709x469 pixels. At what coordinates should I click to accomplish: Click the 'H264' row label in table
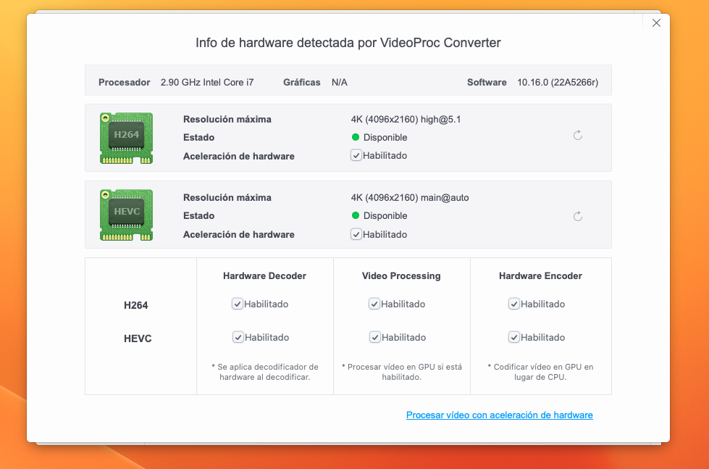click(135, 305)
